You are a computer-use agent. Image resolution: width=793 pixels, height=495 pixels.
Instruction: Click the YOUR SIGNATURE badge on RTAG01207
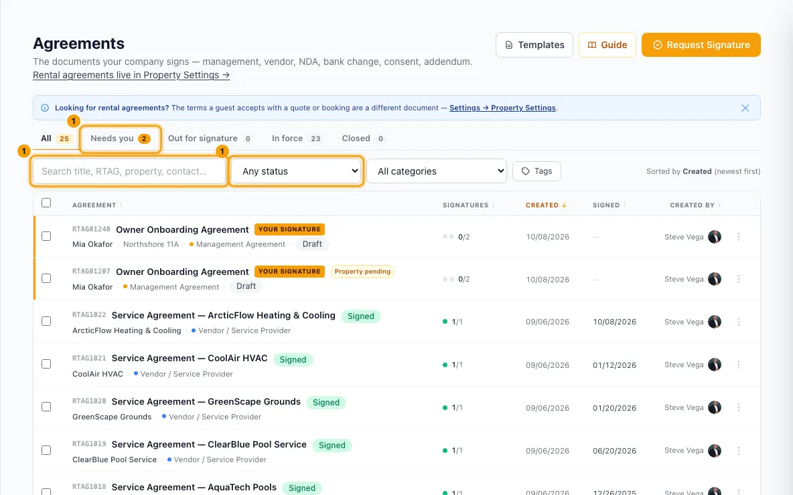289,272
